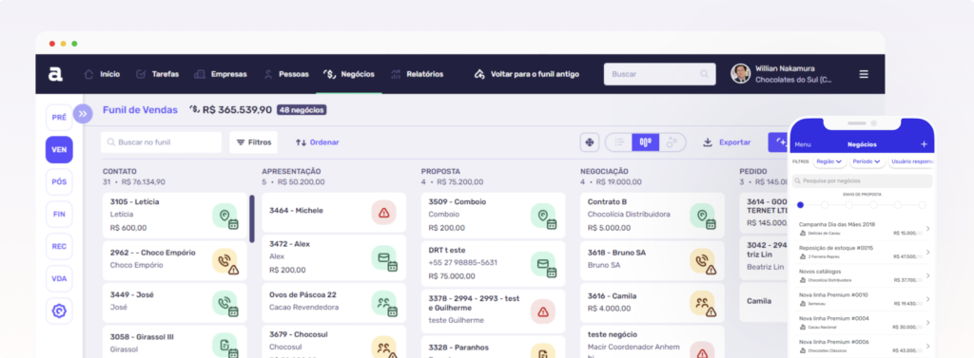Click the warning icon on 3464 - Michele card
The height and width of the screenshot is (358, 974).
coord(384,213)
